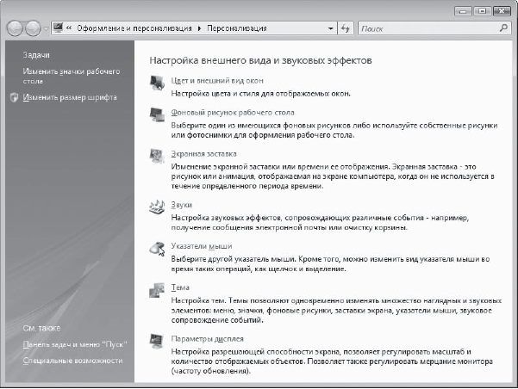The width and height of the screenshot is (518, 389).
Task: Click the shield icon beside Изменить размер шрифта
Action: pos(14,97)
